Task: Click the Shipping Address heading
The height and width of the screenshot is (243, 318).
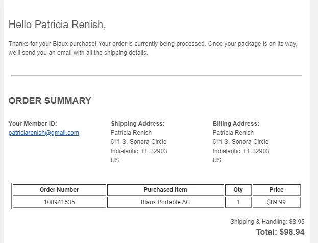Action: (137, 124)
